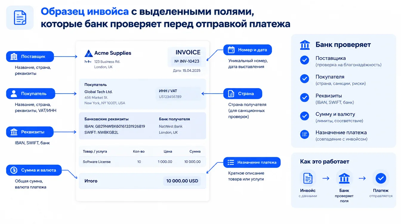Image resolution: width=401 pixels, height=224 pixels.
Task: Click the list icon in Назначение платежа label
Action: click(x=231, y=162)
